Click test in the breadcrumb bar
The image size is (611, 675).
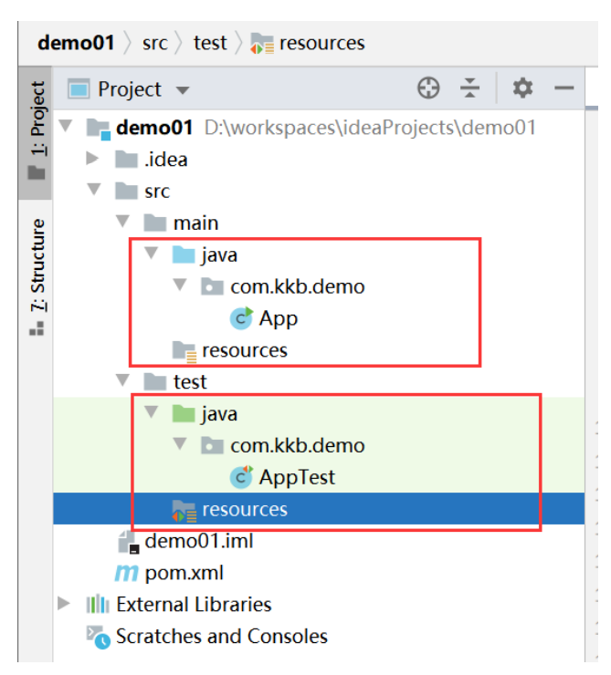[x=210, y=43]
